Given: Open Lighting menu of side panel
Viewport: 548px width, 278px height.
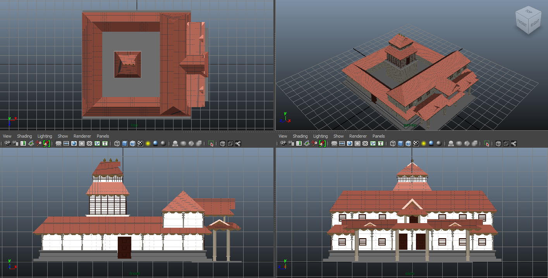Looking at the screenshot, I should pyautogui.click(x=320, y=136).
